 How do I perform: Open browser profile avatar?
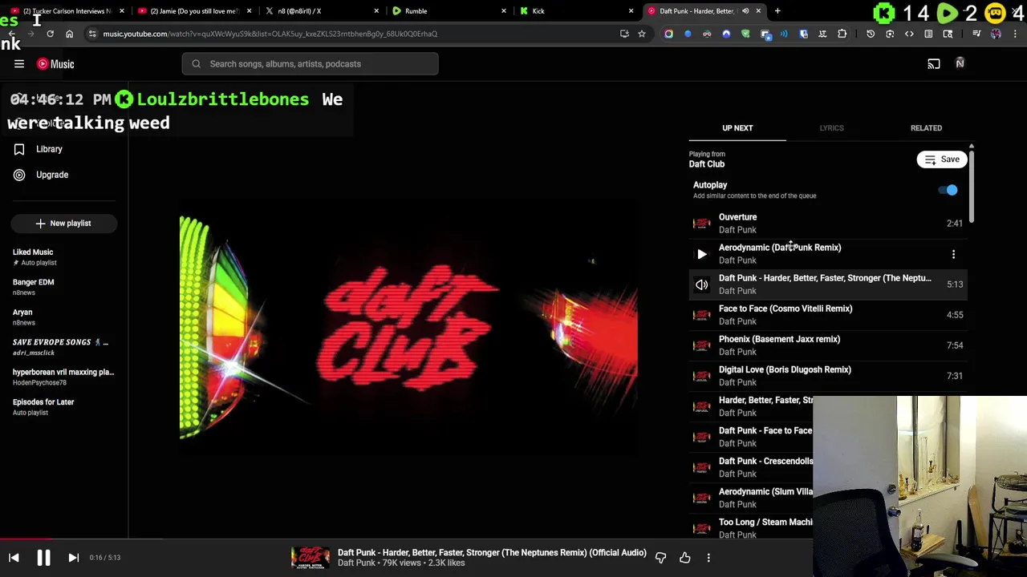996,34
